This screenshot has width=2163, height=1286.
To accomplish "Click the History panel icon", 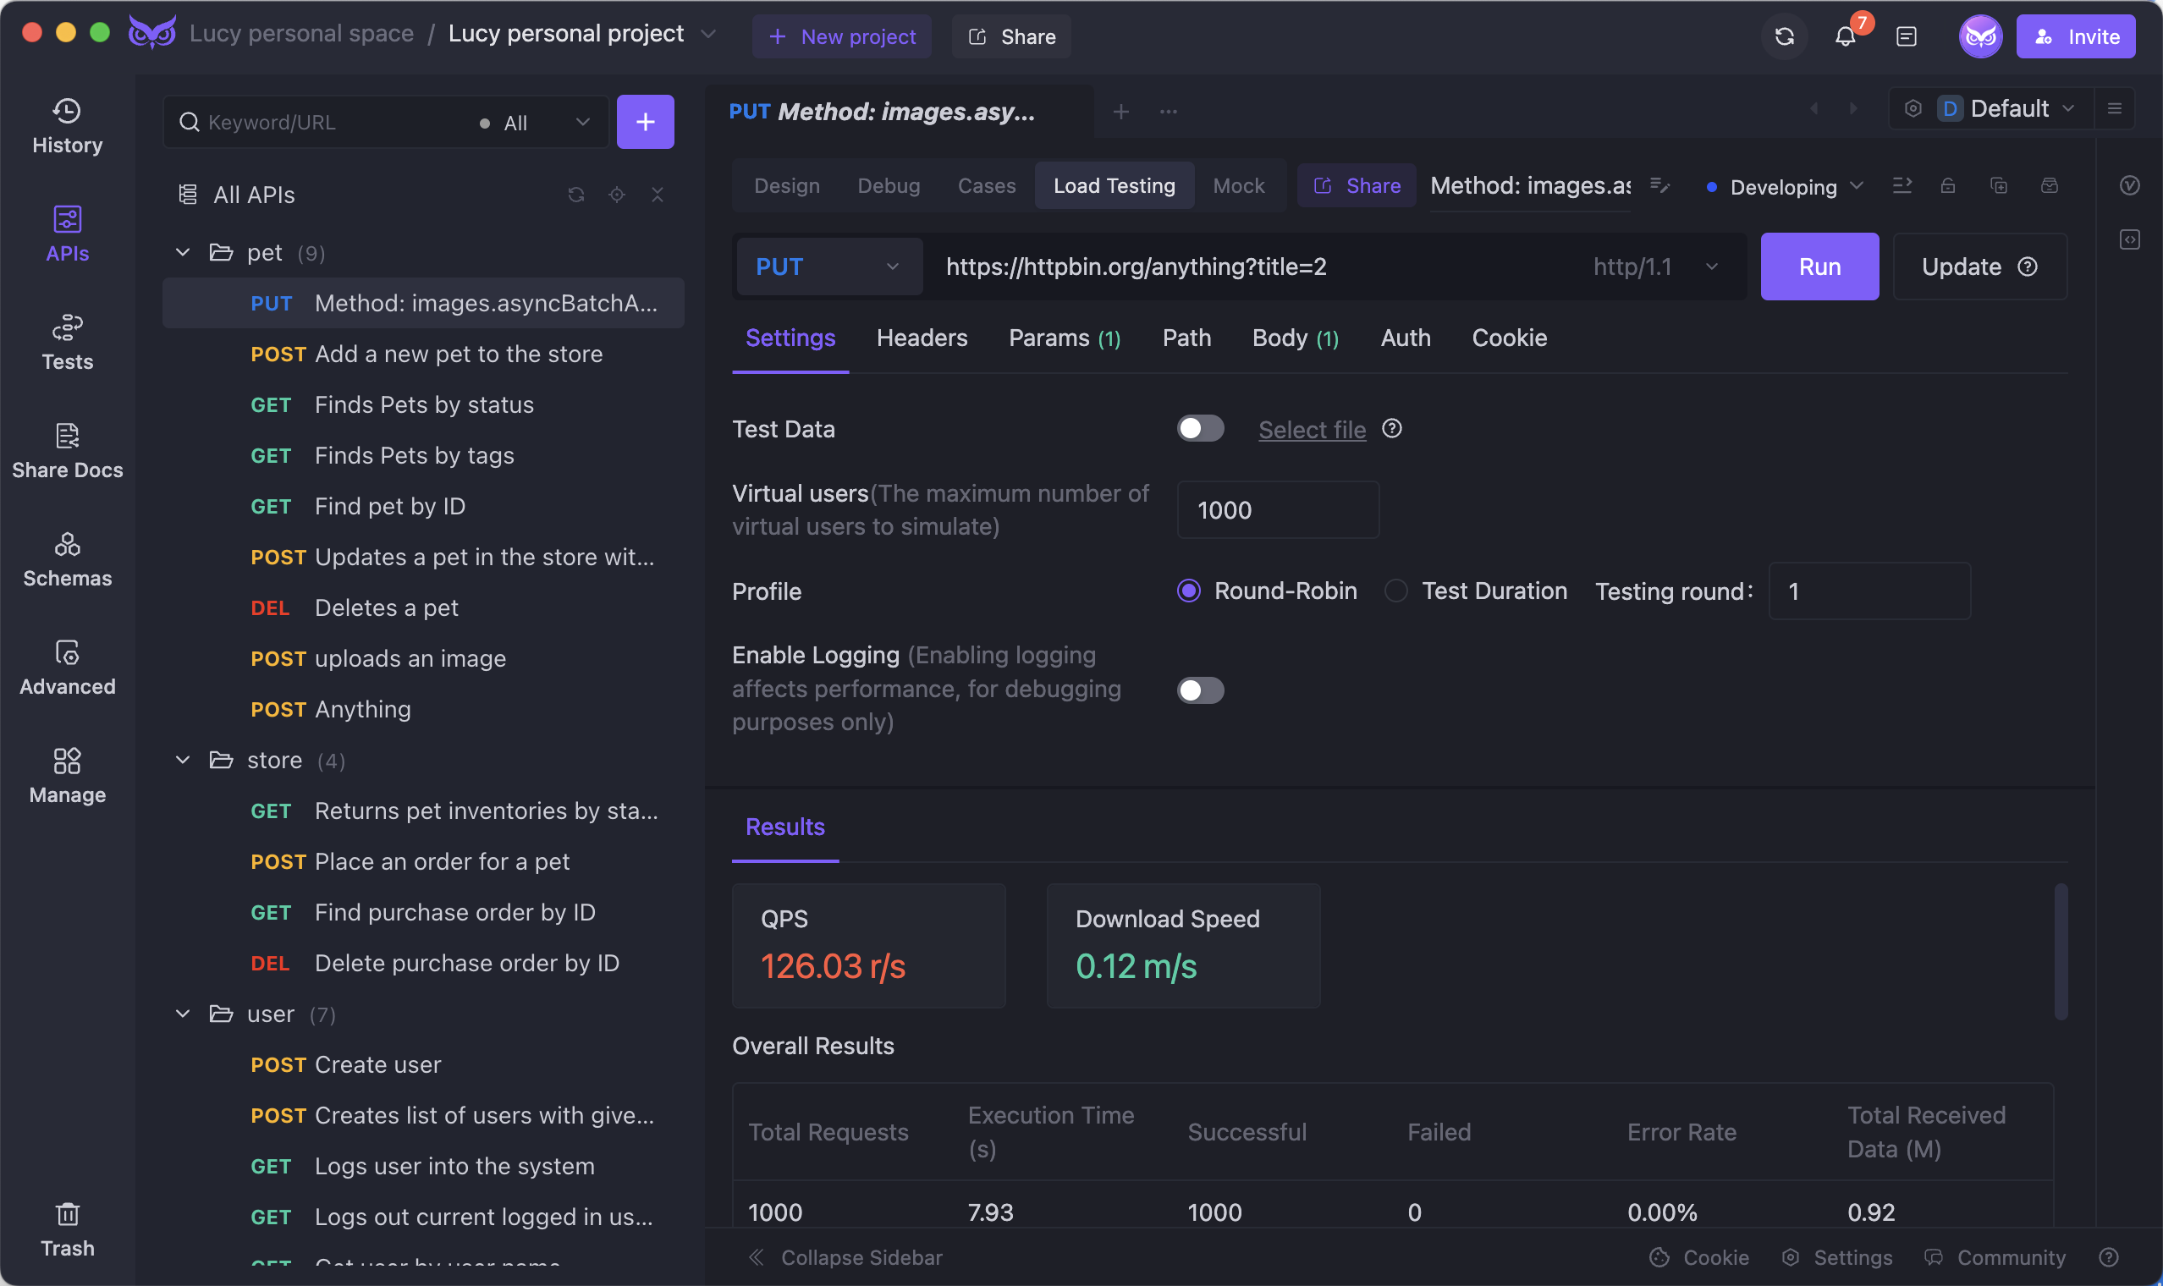I will coord(68,119).
